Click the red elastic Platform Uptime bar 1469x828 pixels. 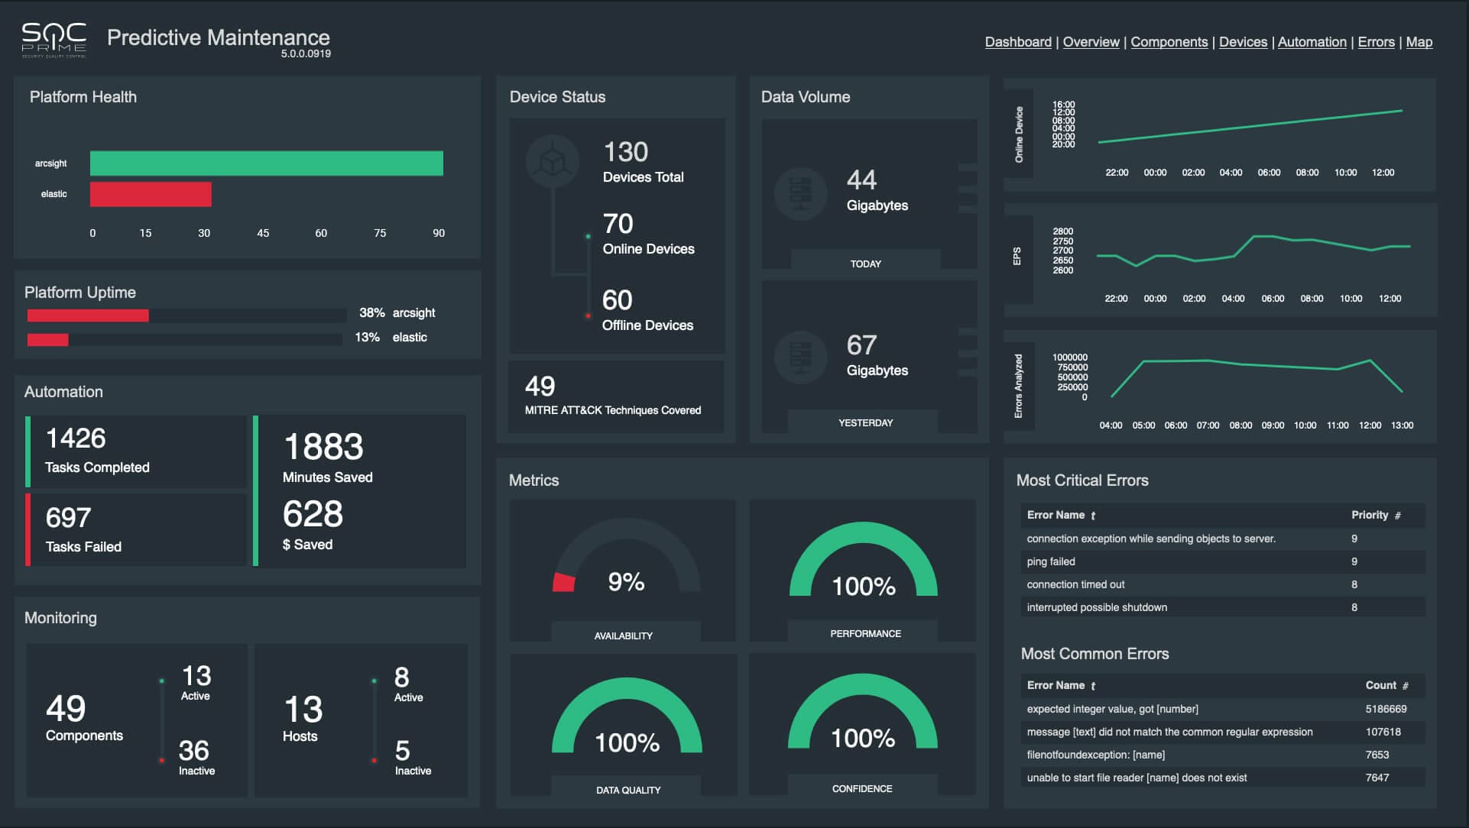[47, 340]
